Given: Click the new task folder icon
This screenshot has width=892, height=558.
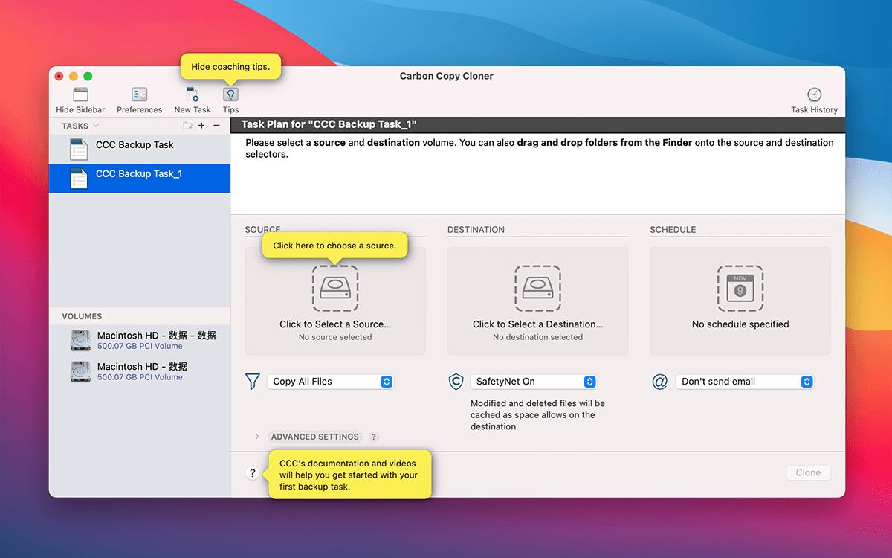Looking at the screenshot, I should (x=187, y=126).
